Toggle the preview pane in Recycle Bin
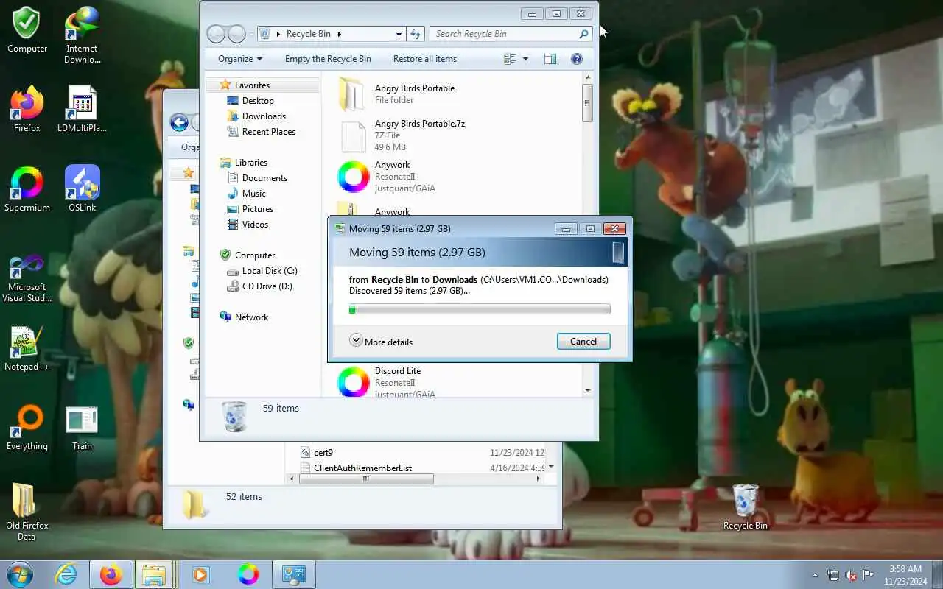The height and width of the screenshot is (589, 943). click(550, 59)
